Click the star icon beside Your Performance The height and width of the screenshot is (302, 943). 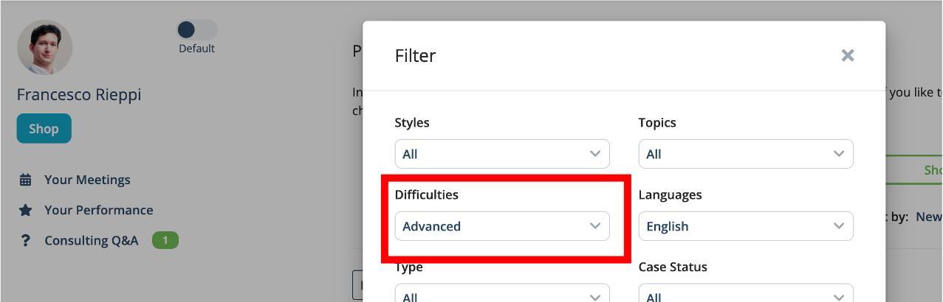25,210
